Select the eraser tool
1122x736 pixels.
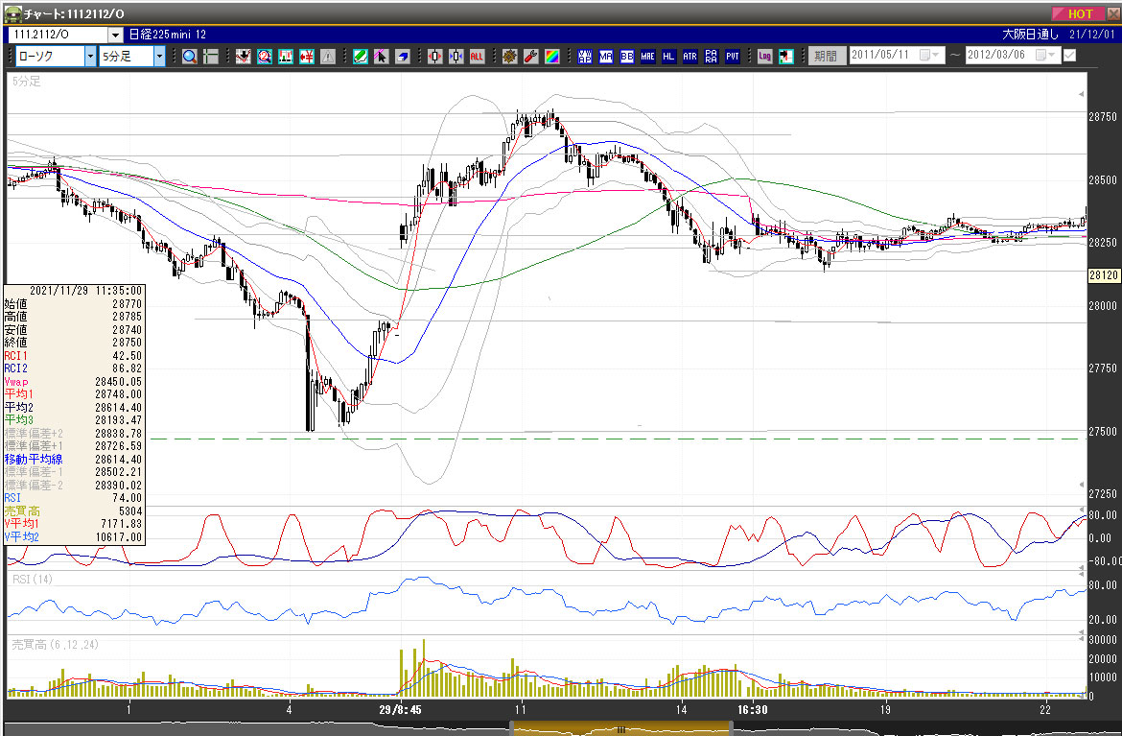(402, 57)
